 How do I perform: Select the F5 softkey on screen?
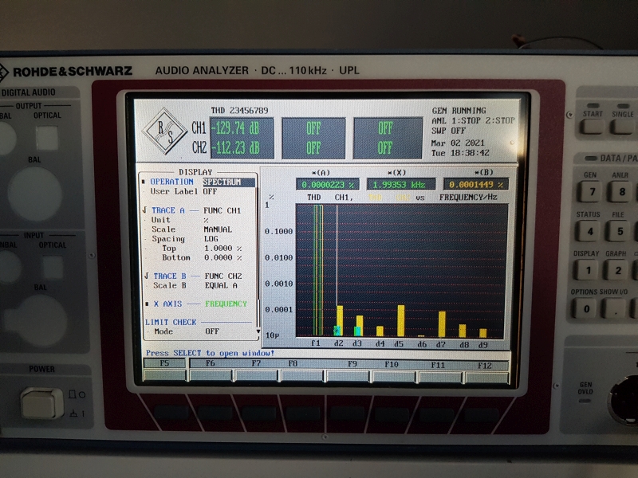point(164,363)
